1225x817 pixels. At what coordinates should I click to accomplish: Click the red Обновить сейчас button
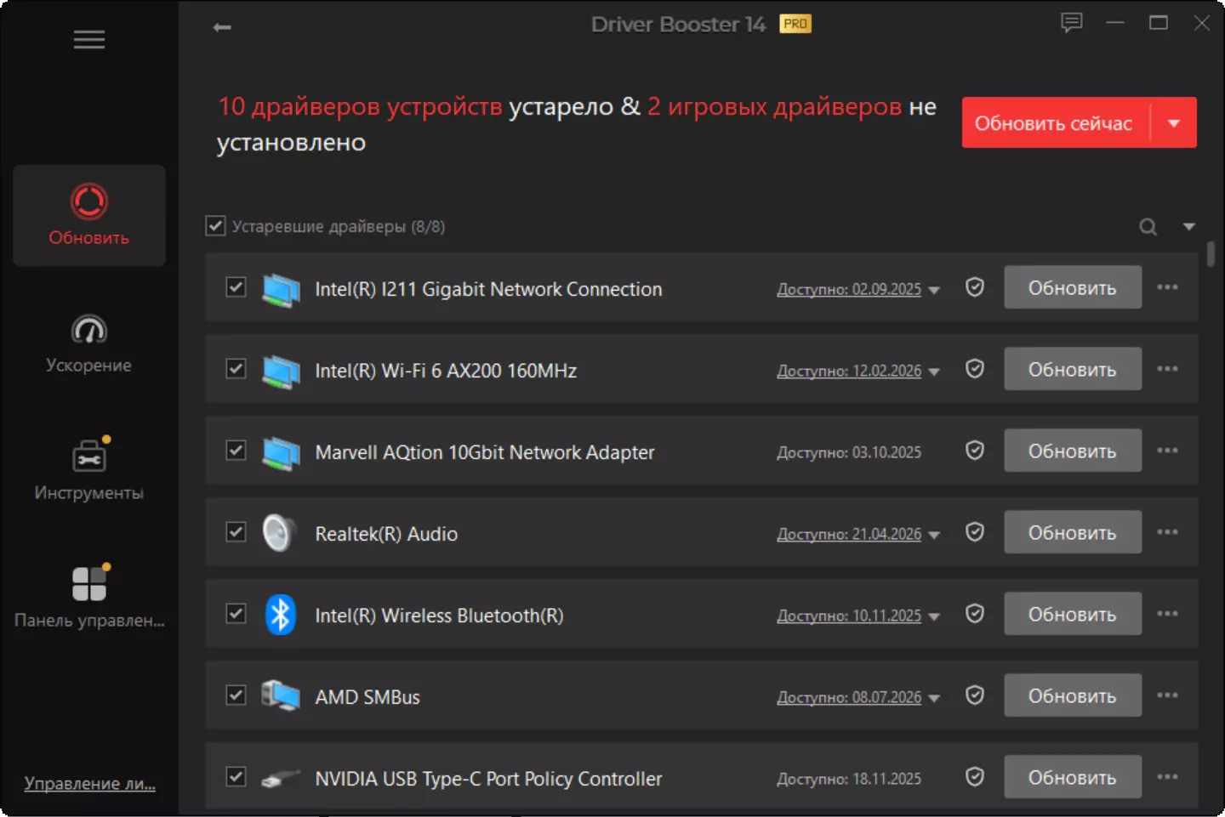tap(1055, 123)
